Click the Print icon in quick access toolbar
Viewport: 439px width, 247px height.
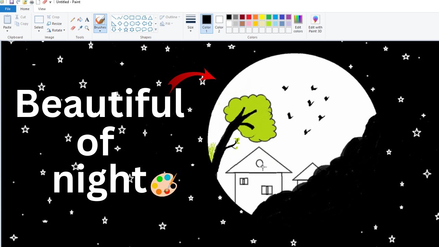32,2
